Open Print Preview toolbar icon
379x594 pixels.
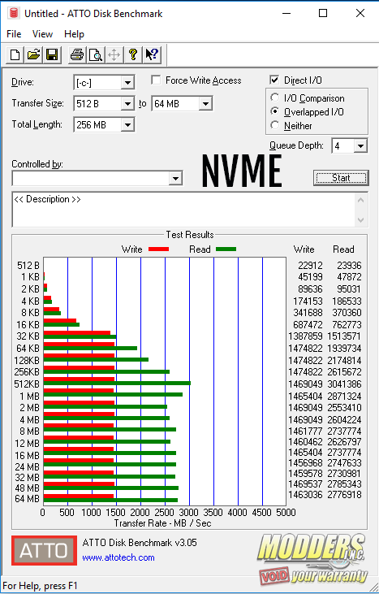pos(95,55)
